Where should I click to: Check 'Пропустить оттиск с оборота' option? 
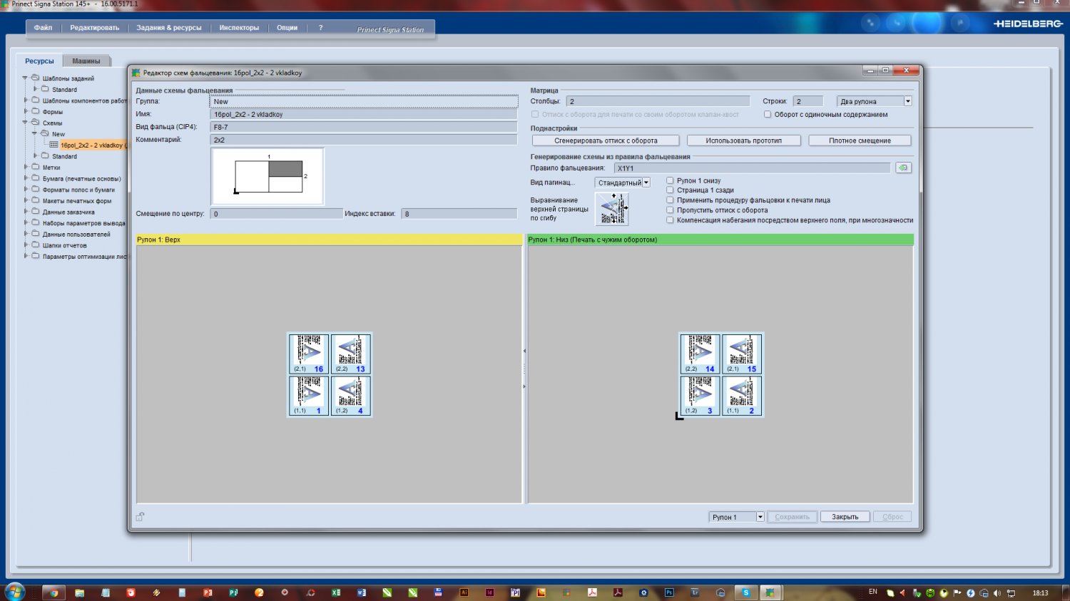click(670, 210)
